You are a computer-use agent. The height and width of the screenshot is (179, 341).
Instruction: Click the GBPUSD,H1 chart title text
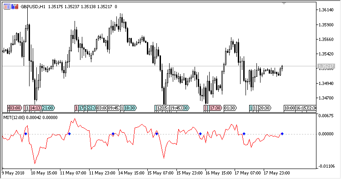(x=33, y=7)
